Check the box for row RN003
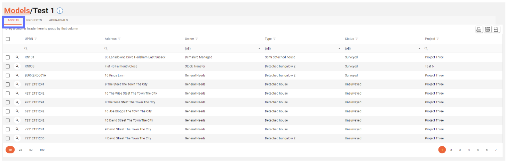Screen dimensions: 507x163 click(8, 66)
